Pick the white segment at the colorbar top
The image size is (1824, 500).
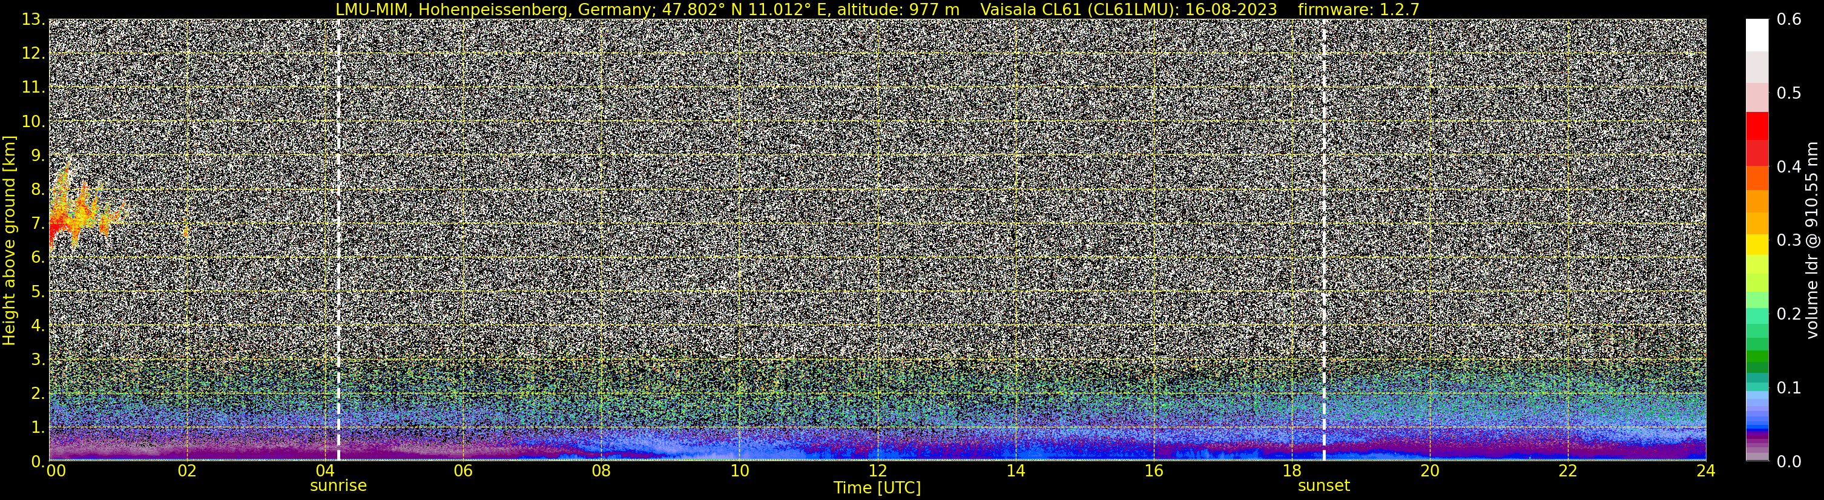tap(1757, 35)
